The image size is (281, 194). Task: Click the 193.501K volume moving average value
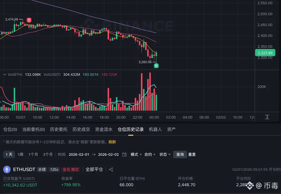(x=91, y=74)
